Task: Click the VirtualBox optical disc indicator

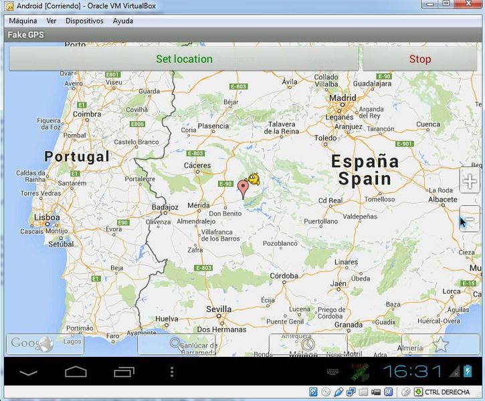Action: 326,392
